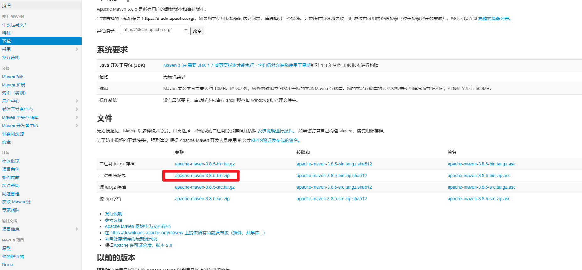Image resolution: width=582 pixels, height=270 pixels.
Task: Open Maven 插件 sidebar link
Action: coord(14,77)
